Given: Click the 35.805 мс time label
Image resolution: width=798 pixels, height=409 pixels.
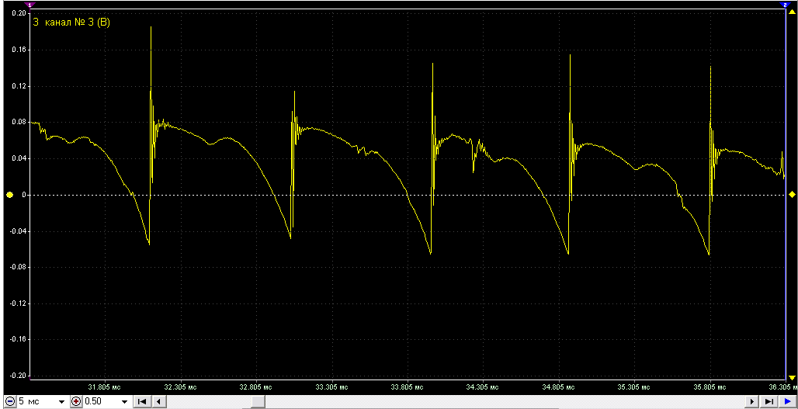Looking at the screenshot, I should click(x=710, y=387).
